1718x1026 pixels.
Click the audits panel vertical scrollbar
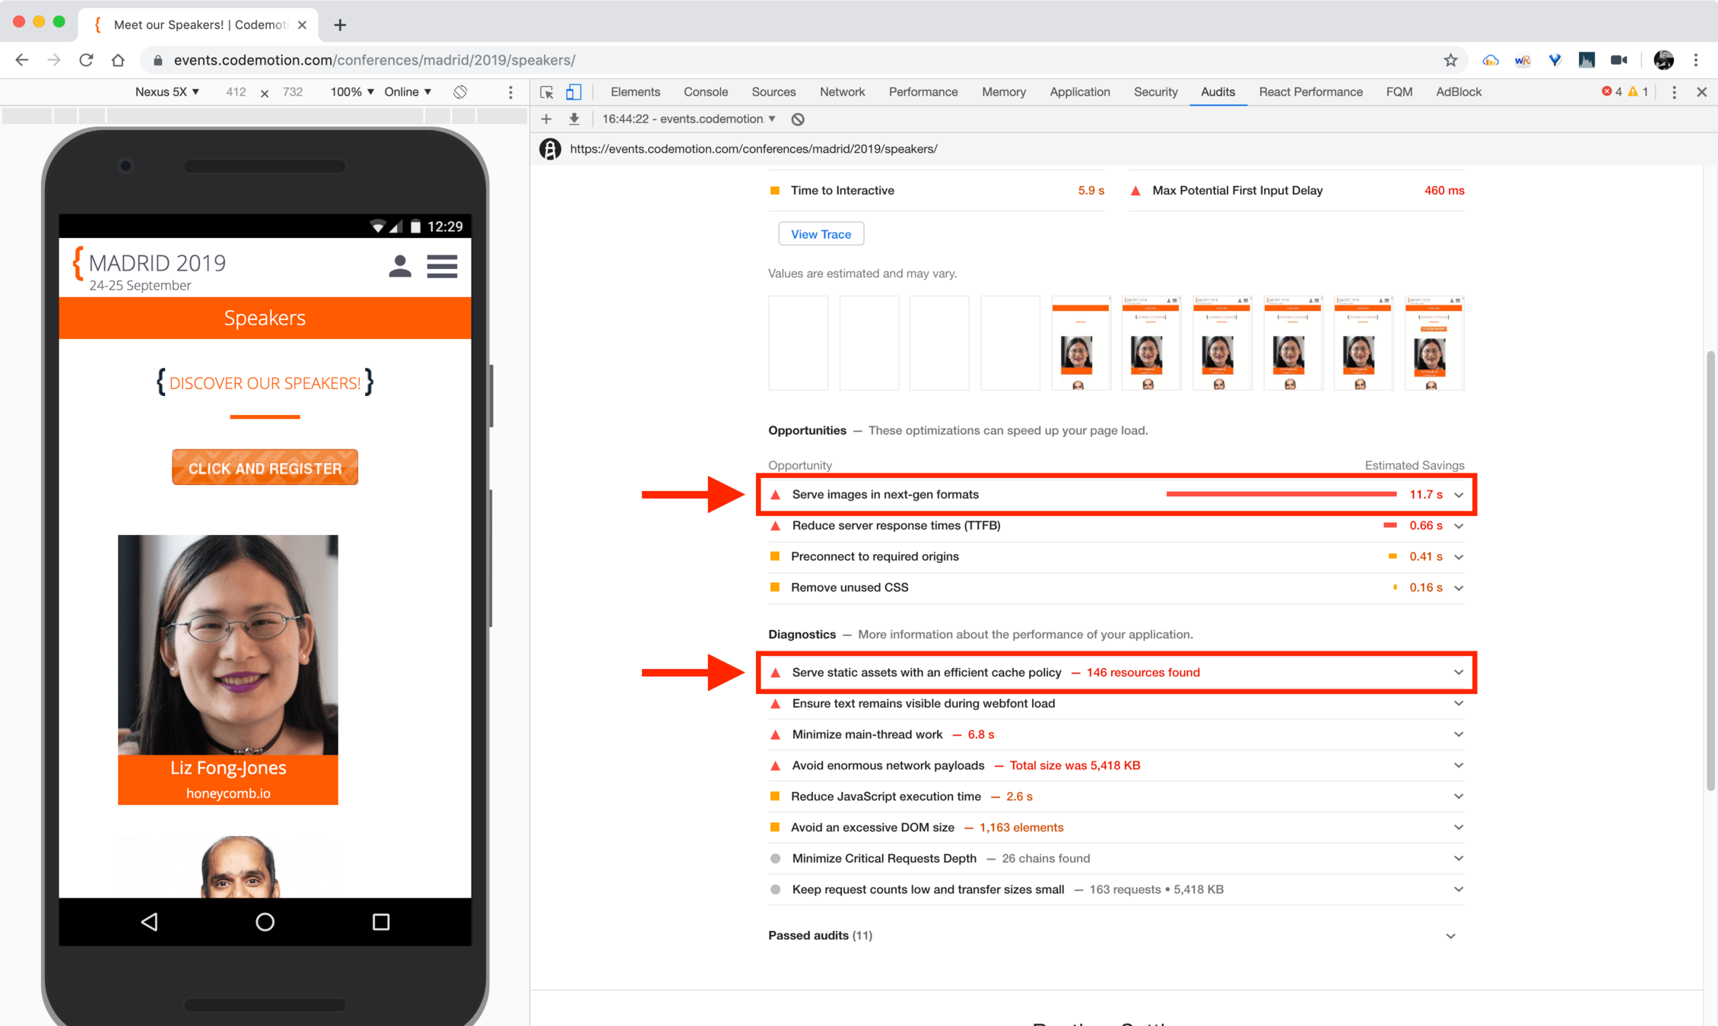1710,570
